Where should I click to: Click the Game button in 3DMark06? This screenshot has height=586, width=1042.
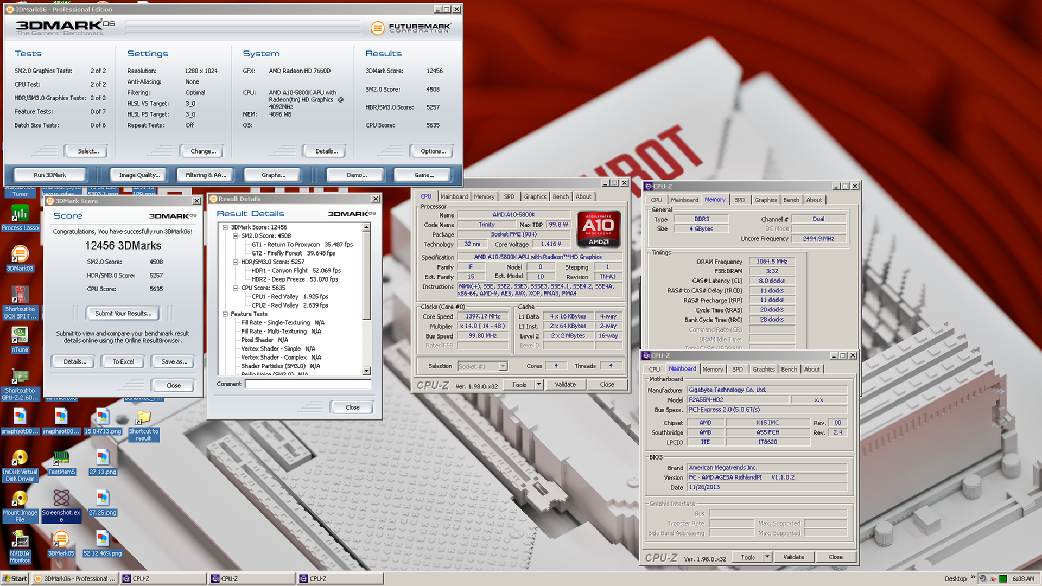point(424,175)
